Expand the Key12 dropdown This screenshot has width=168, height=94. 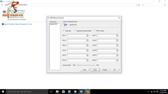click(117, 60)
